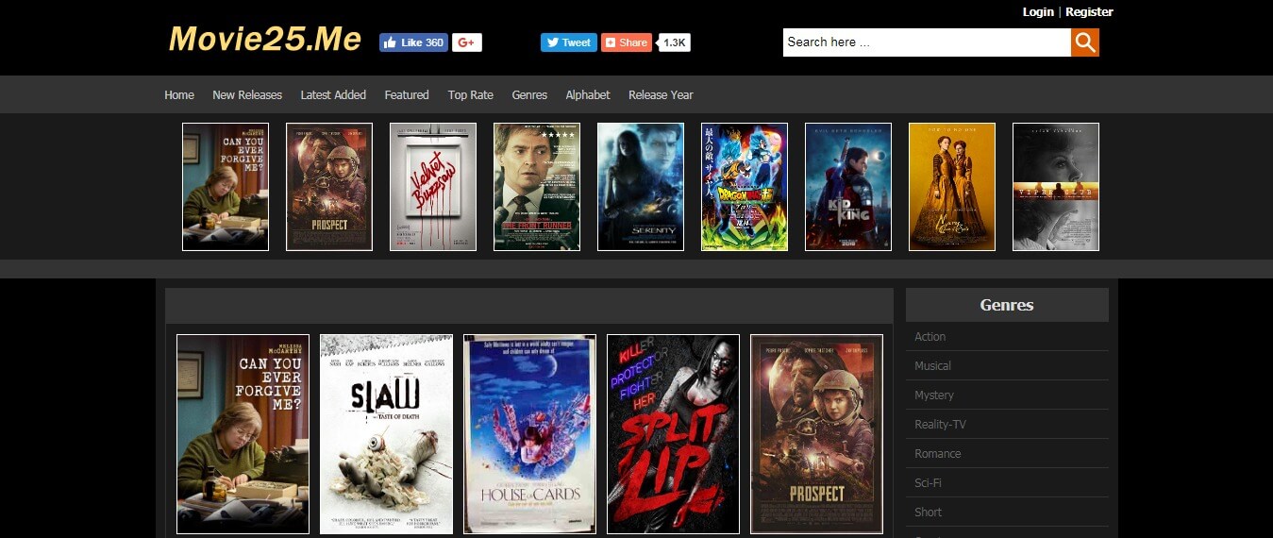Click the orange search magnifier button
Screen dimensions: 1273x538
[x=1085, y=42]
